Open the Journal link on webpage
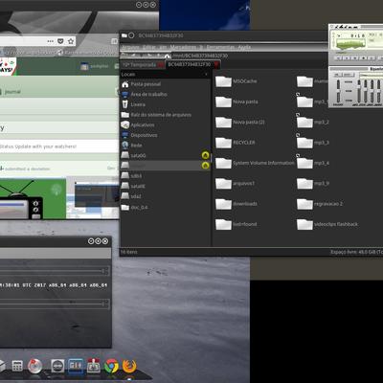 (12, 92)
